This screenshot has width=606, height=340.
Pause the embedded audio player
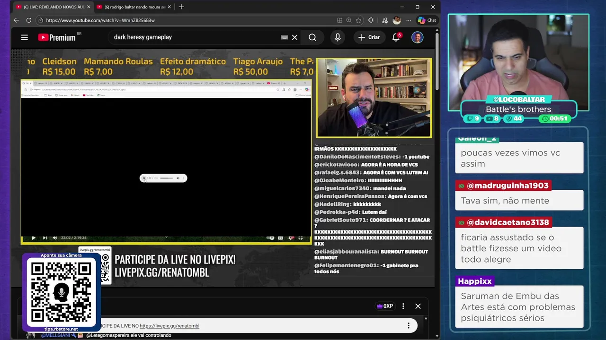(x=144, y=178)
